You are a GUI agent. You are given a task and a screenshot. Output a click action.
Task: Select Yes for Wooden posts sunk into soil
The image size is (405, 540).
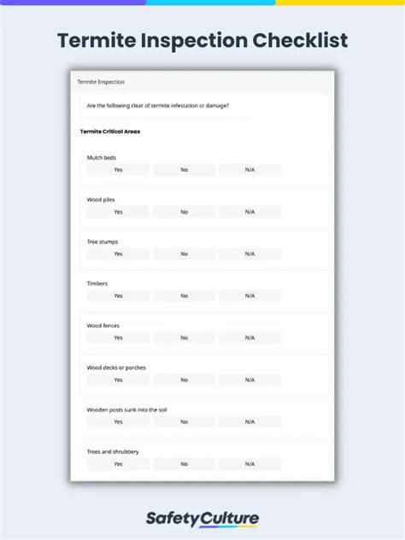pyautogui.click(x=118, y=422)
